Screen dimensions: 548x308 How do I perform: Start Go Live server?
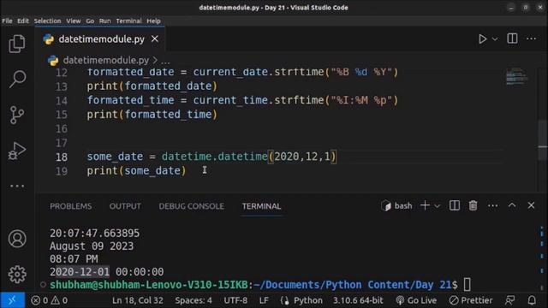tap(416, 300)
